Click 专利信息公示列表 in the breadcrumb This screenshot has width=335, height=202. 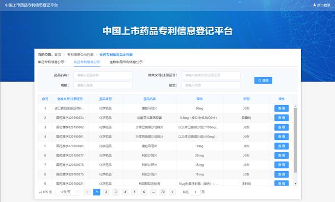click(80, 54)
